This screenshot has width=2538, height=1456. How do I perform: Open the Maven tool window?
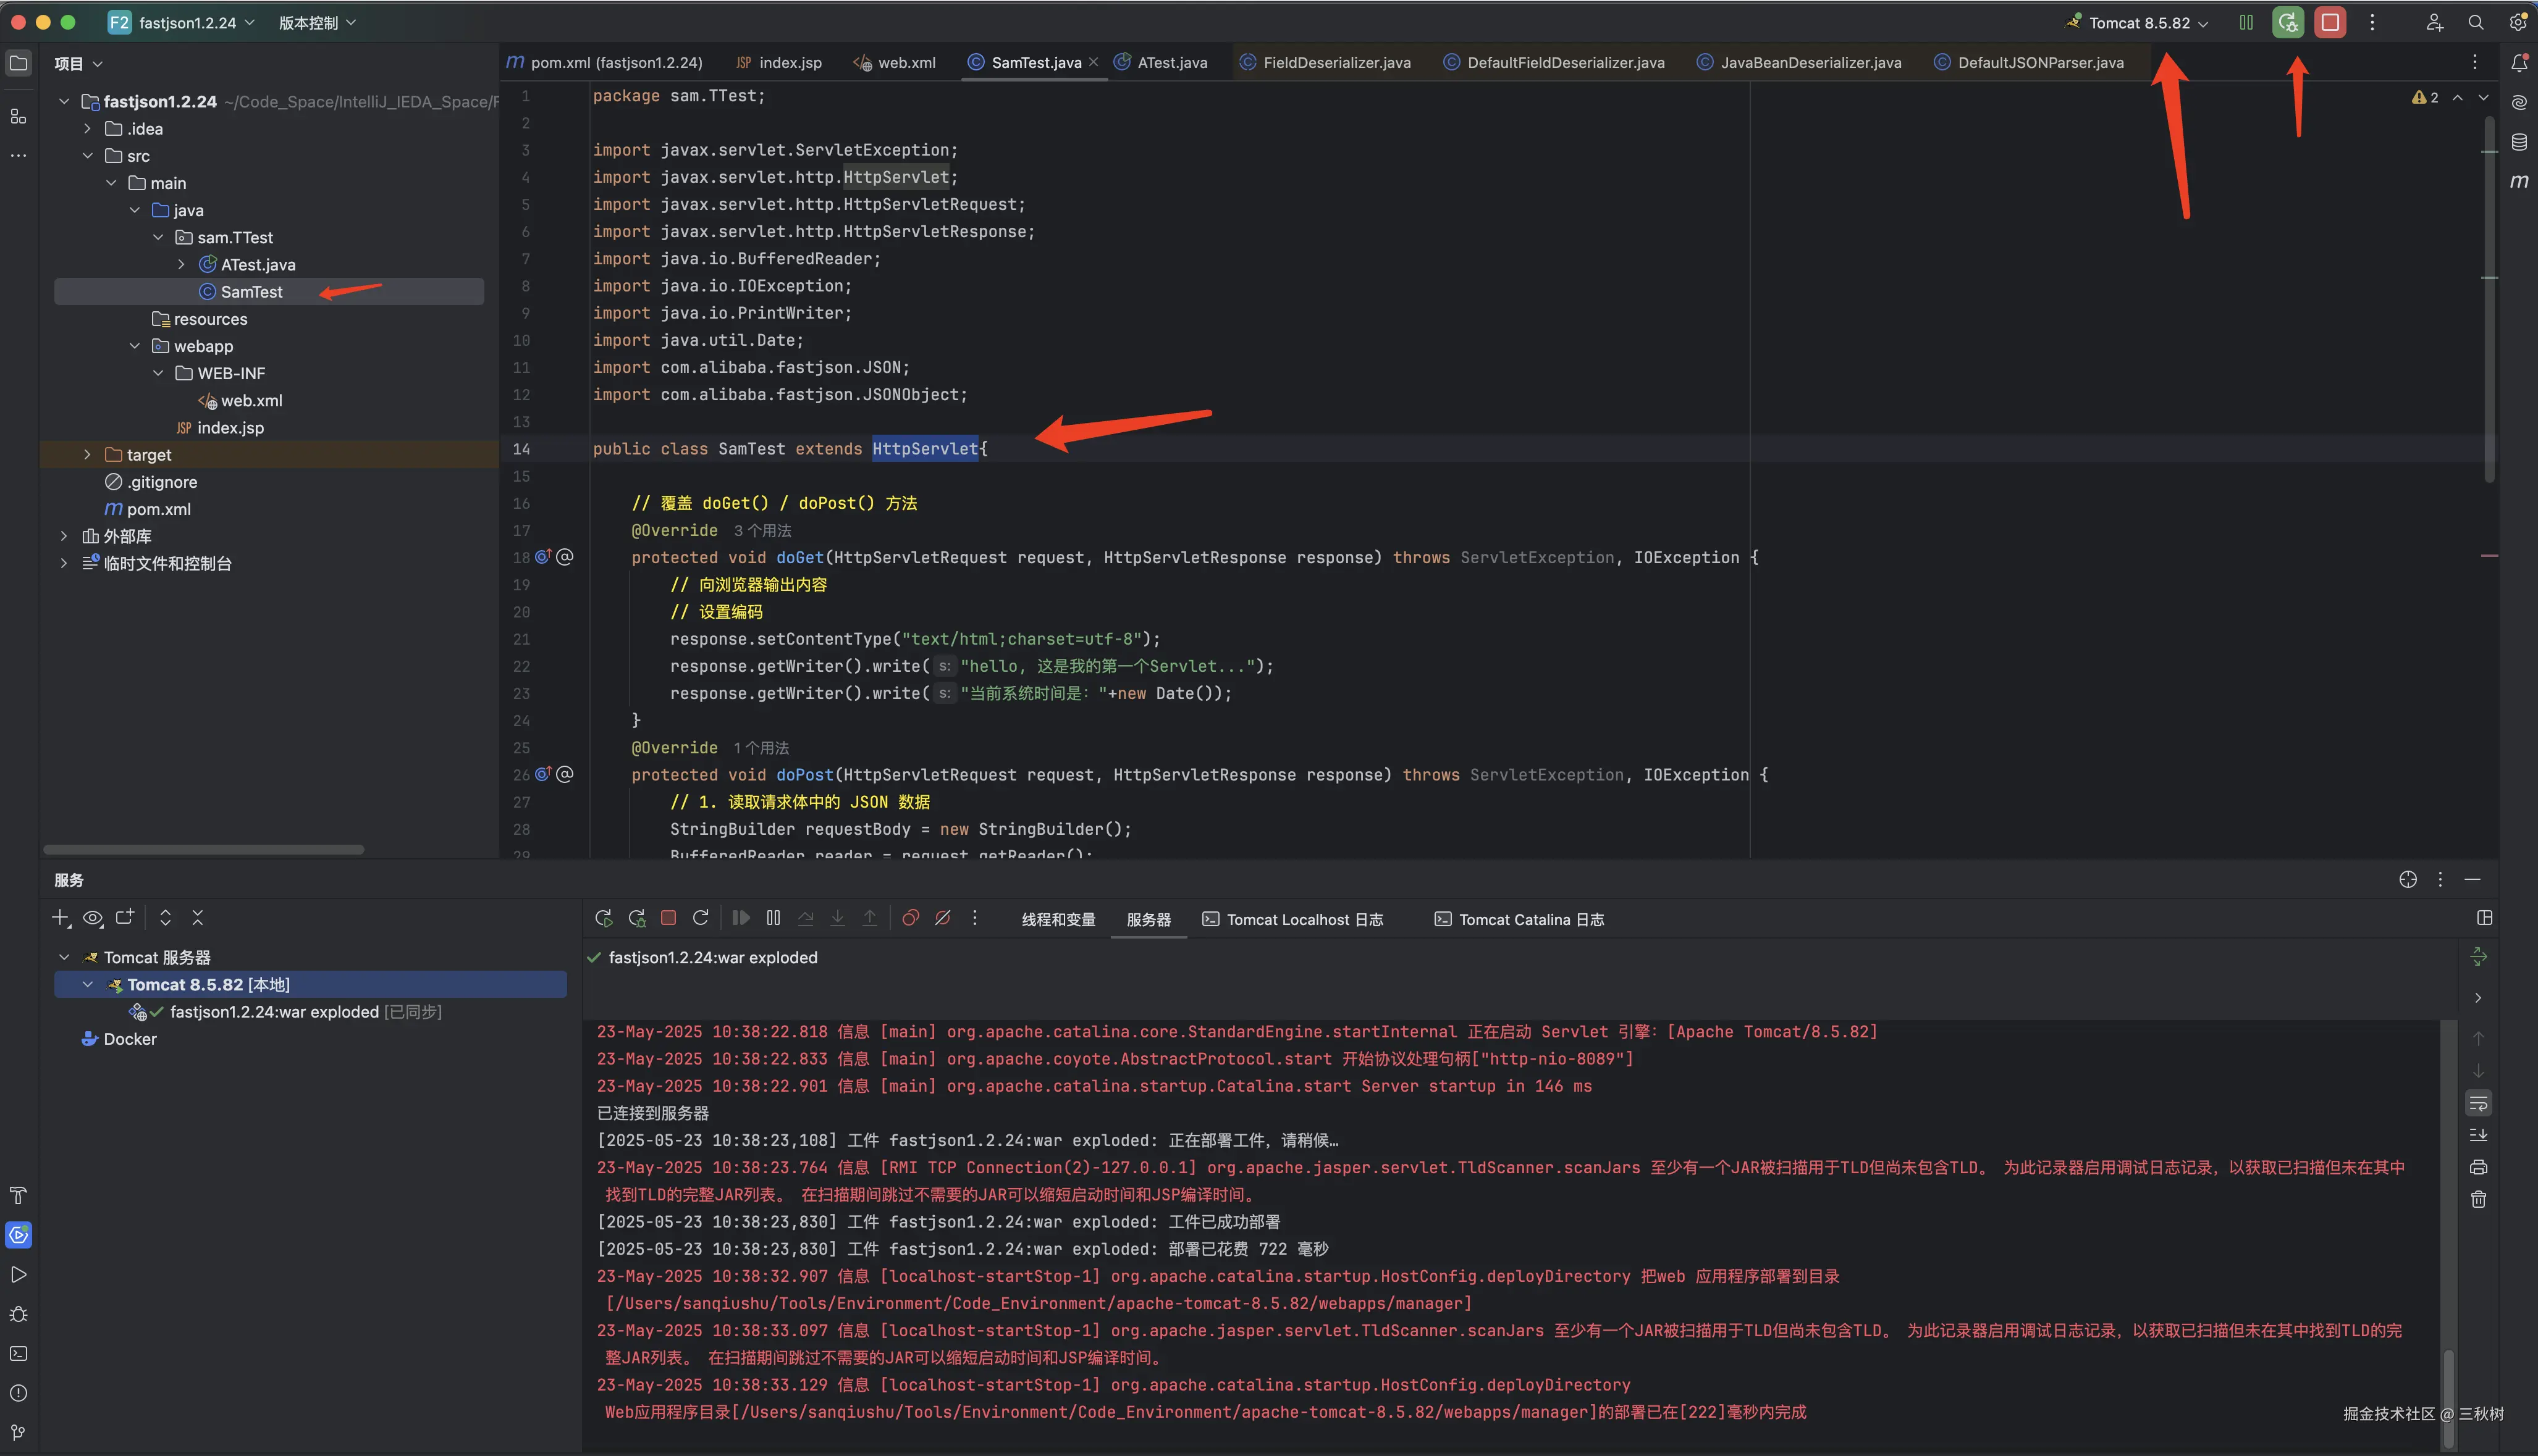[2518, 181]
